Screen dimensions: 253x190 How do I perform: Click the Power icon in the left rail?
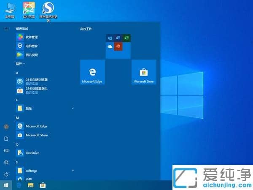(6, 174)
